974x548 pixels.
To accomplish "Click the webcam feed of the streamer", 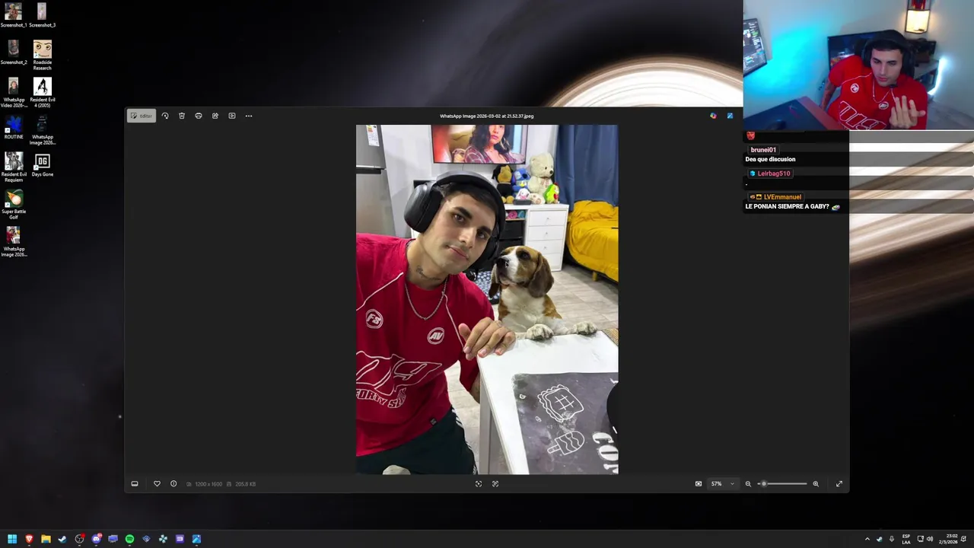I will [858, 65].
